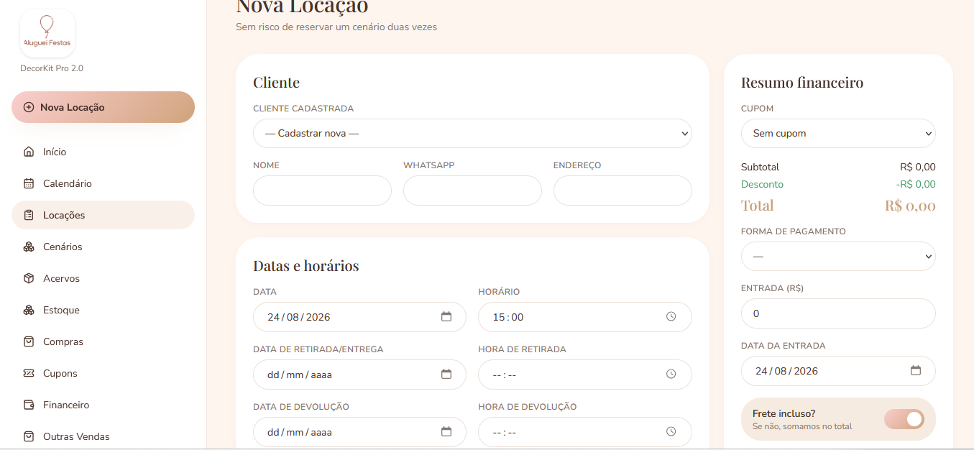Click the Datas e horários heading
The image size is (974, 450).
point(306,266)
